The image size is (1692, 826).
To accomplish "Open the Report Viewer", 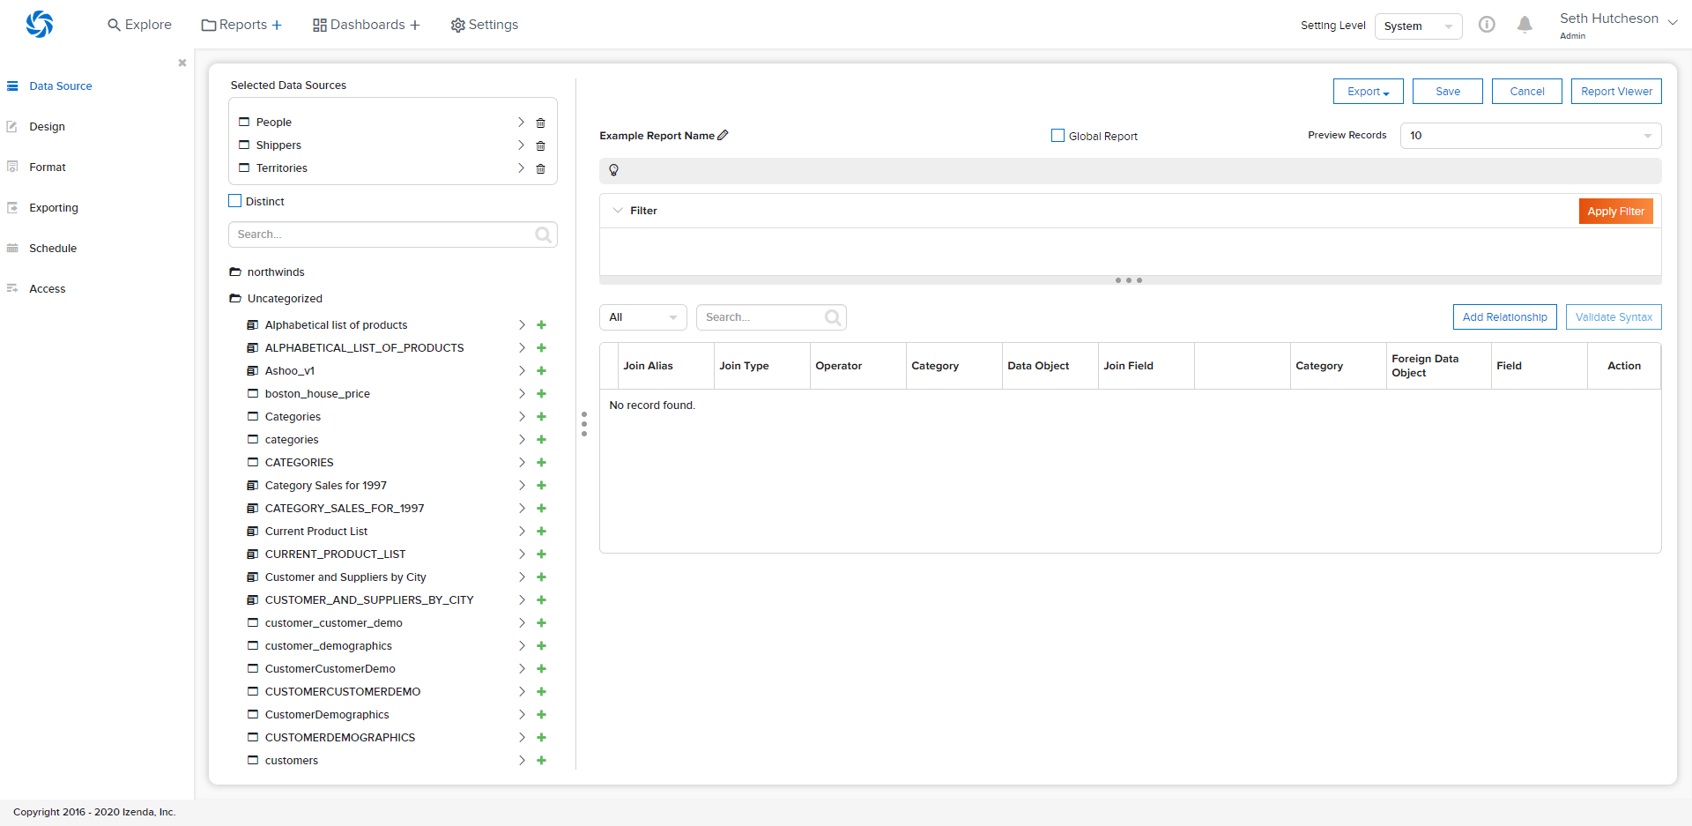I will 1616,92.
